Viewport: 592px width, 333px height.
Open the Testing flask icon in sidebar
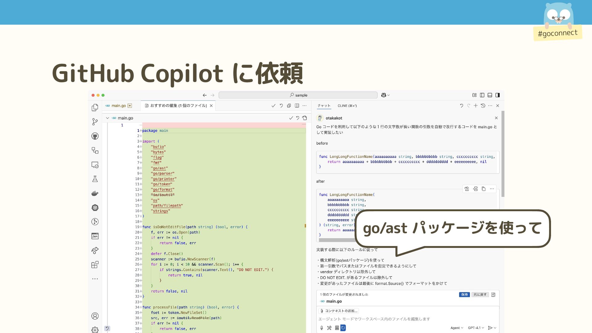[x=95, y=179]
